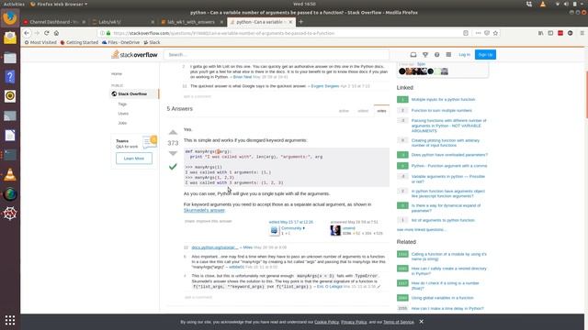Launch VLC from the Ubuntu dock
This screenshot has height=330, width=588.
[10, 174]
